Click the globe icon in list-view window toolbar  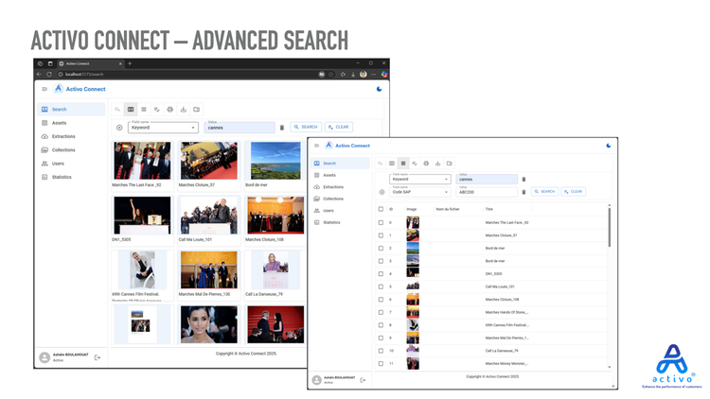click(x=426, y=164)
